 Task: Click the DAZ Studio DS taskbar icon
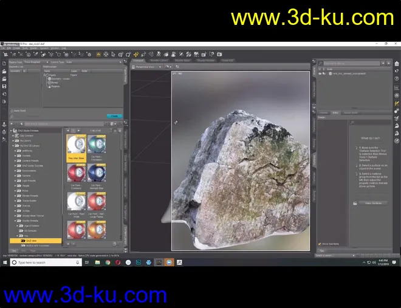pyautogui.click(x=159, y=262)
